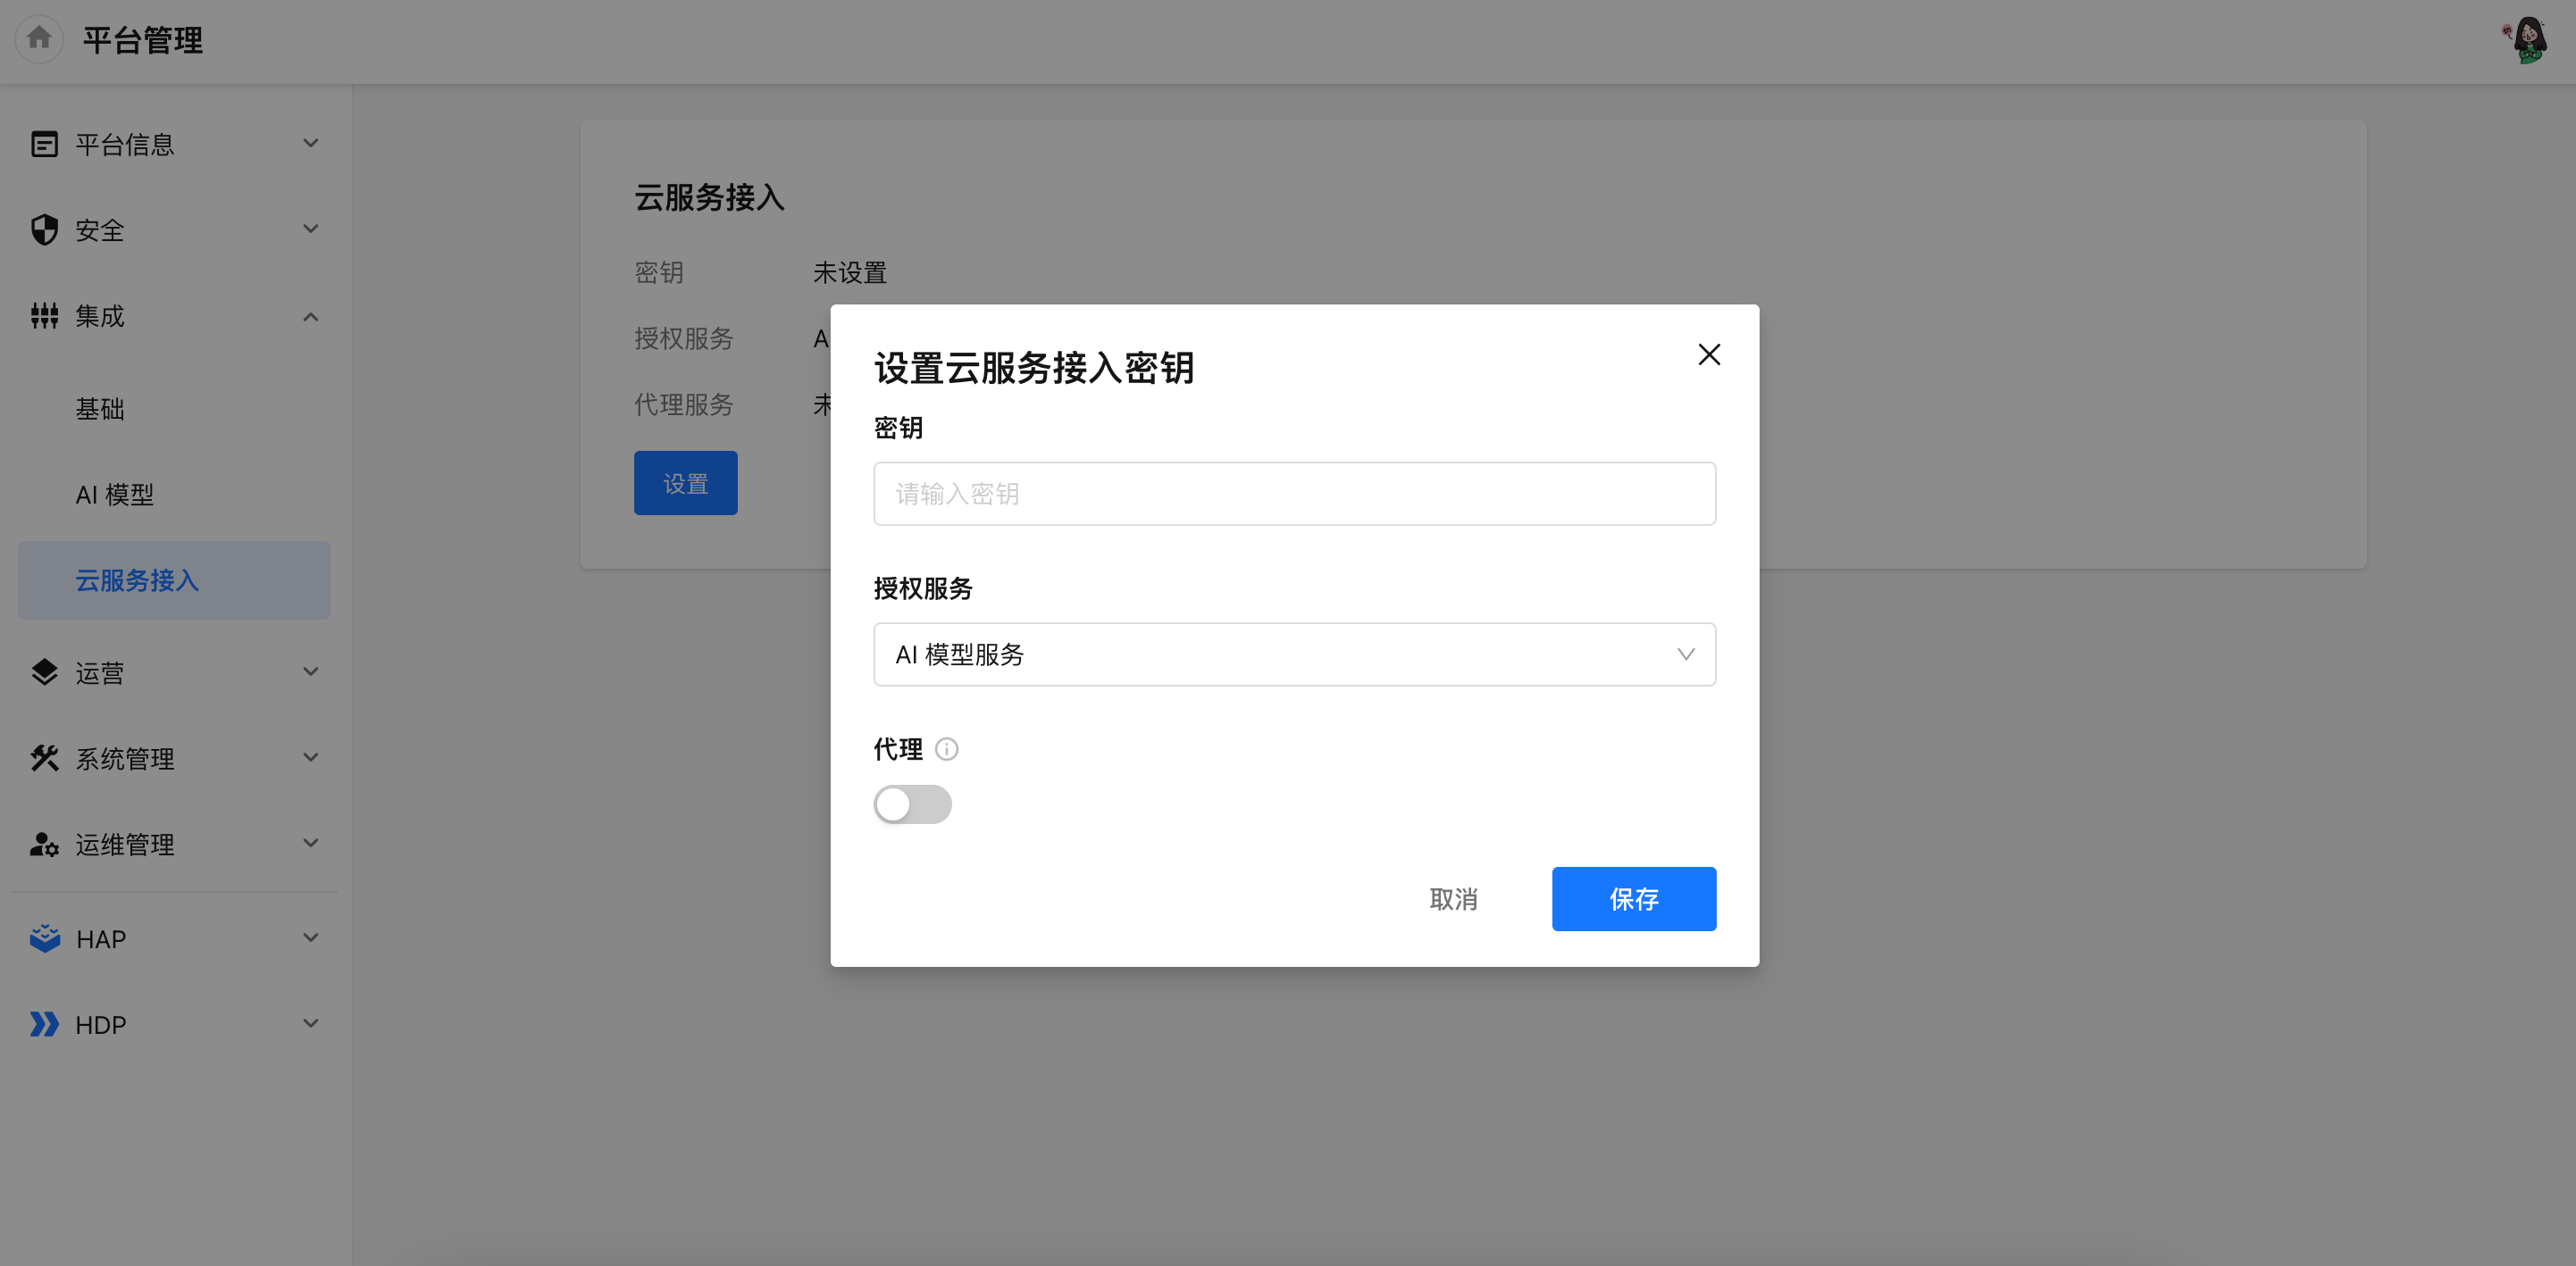
Task: Click the 未设置 key status text
Action: [x=850, y=273]
